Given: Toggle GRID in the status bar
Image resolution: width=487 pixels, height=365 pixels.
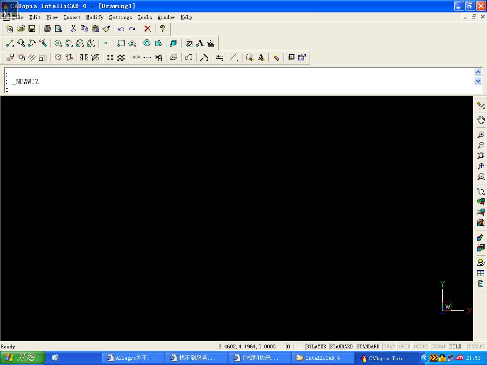Looking at the screenshot, I should point(404,346).
